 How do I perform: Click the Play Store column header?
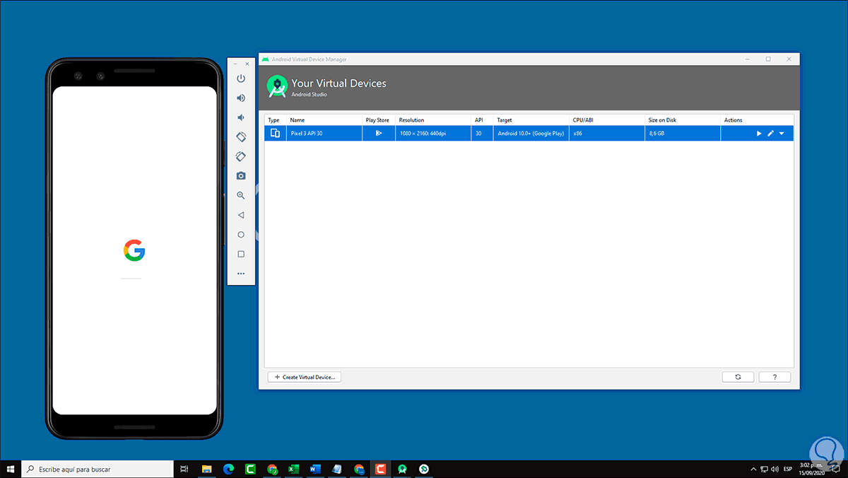tap(377, 120)
